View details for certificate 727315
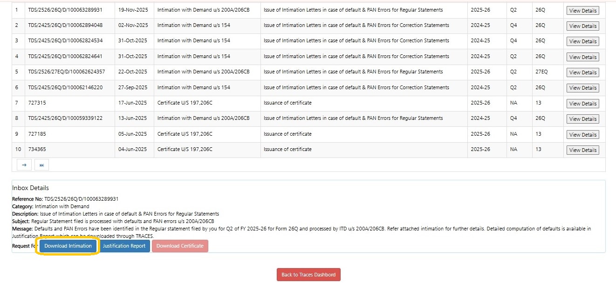This screenshot has width=616, height=289. click(582, 104)
